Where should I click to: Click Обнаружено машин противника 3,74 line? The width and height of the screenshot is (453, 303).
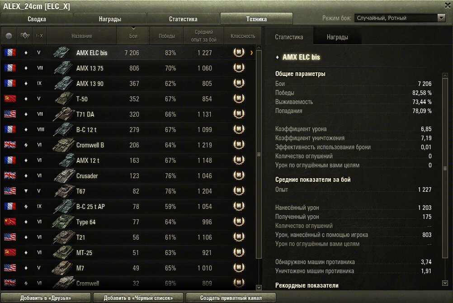(x=354, y=262)
